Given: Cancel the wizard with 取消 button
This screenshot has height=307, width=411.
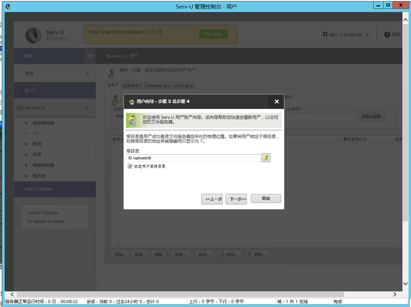Looking at the screenshot, I should [266, 198].
